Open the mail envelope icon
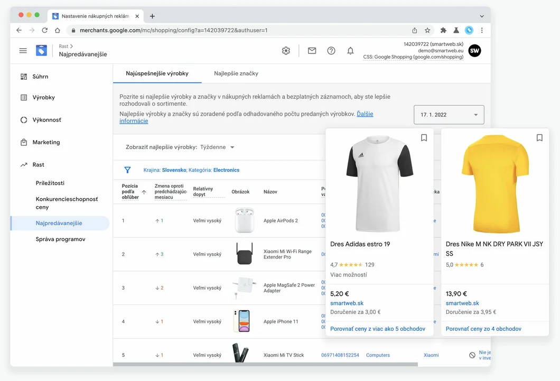560x381 pixels. click(312, 51)
